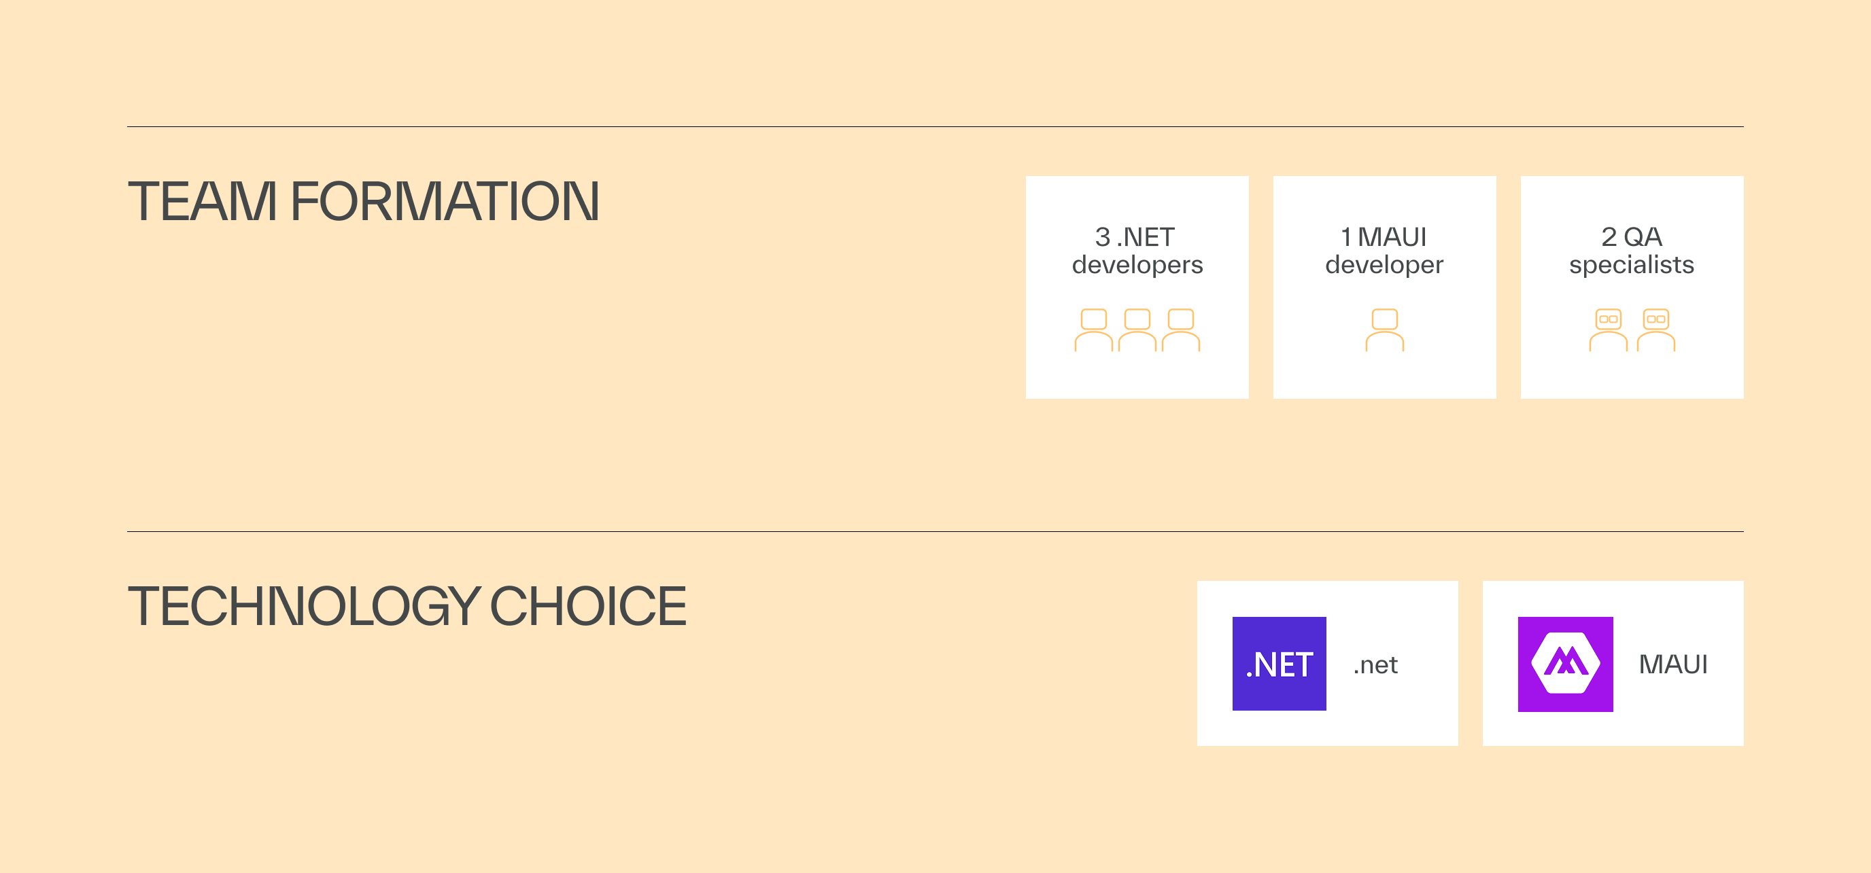Image resolution: width=1871 pixels, height=873 pixels.
Task: Click the MAUI hexagon logo
Action: 1565,664
